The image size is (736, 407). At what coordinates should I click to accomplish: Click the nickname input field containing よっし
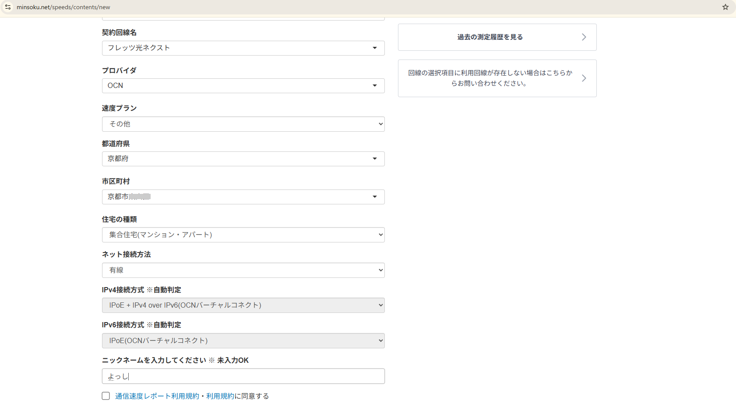(x=243, y=376)
